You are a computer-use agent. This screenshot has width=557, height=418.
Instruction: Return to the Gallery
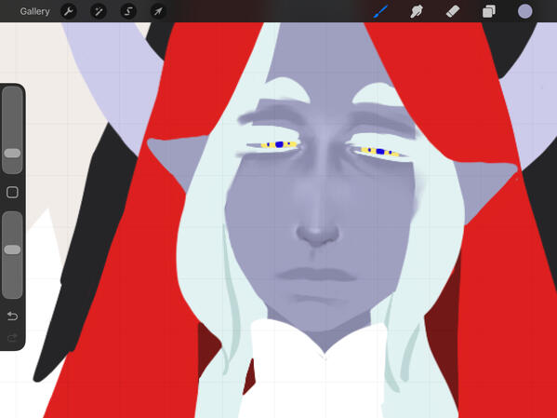(34, 11)
